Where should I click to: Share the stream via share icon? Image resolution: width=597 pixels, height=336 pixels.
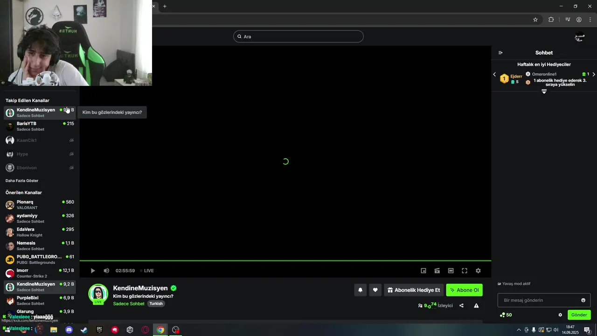pos(461,306)
